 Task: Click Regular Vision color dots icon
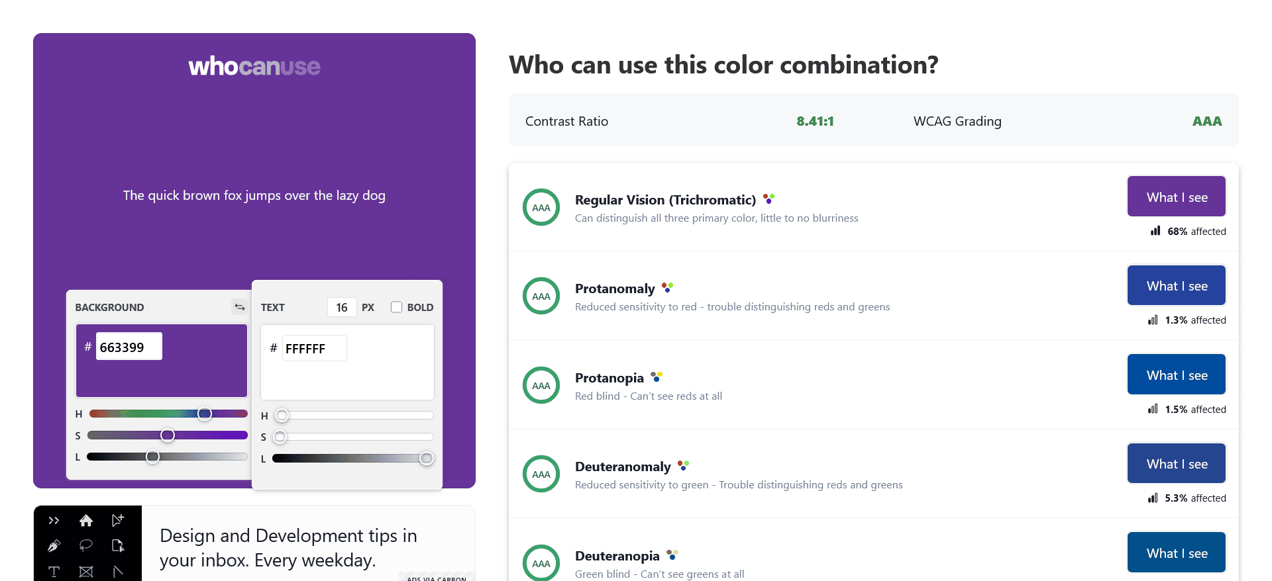coord(768,199)
